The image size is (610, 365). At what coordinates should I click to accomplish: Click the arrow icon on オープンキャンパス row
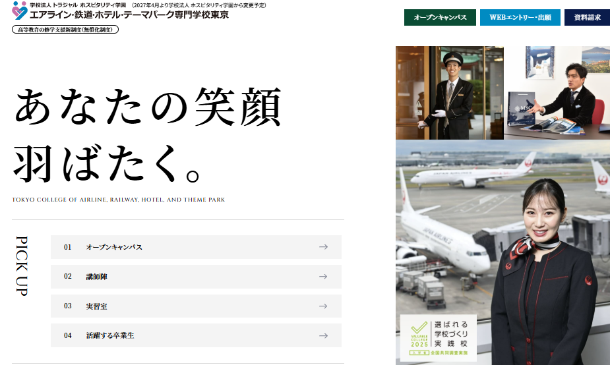click(x=323, y=247)
